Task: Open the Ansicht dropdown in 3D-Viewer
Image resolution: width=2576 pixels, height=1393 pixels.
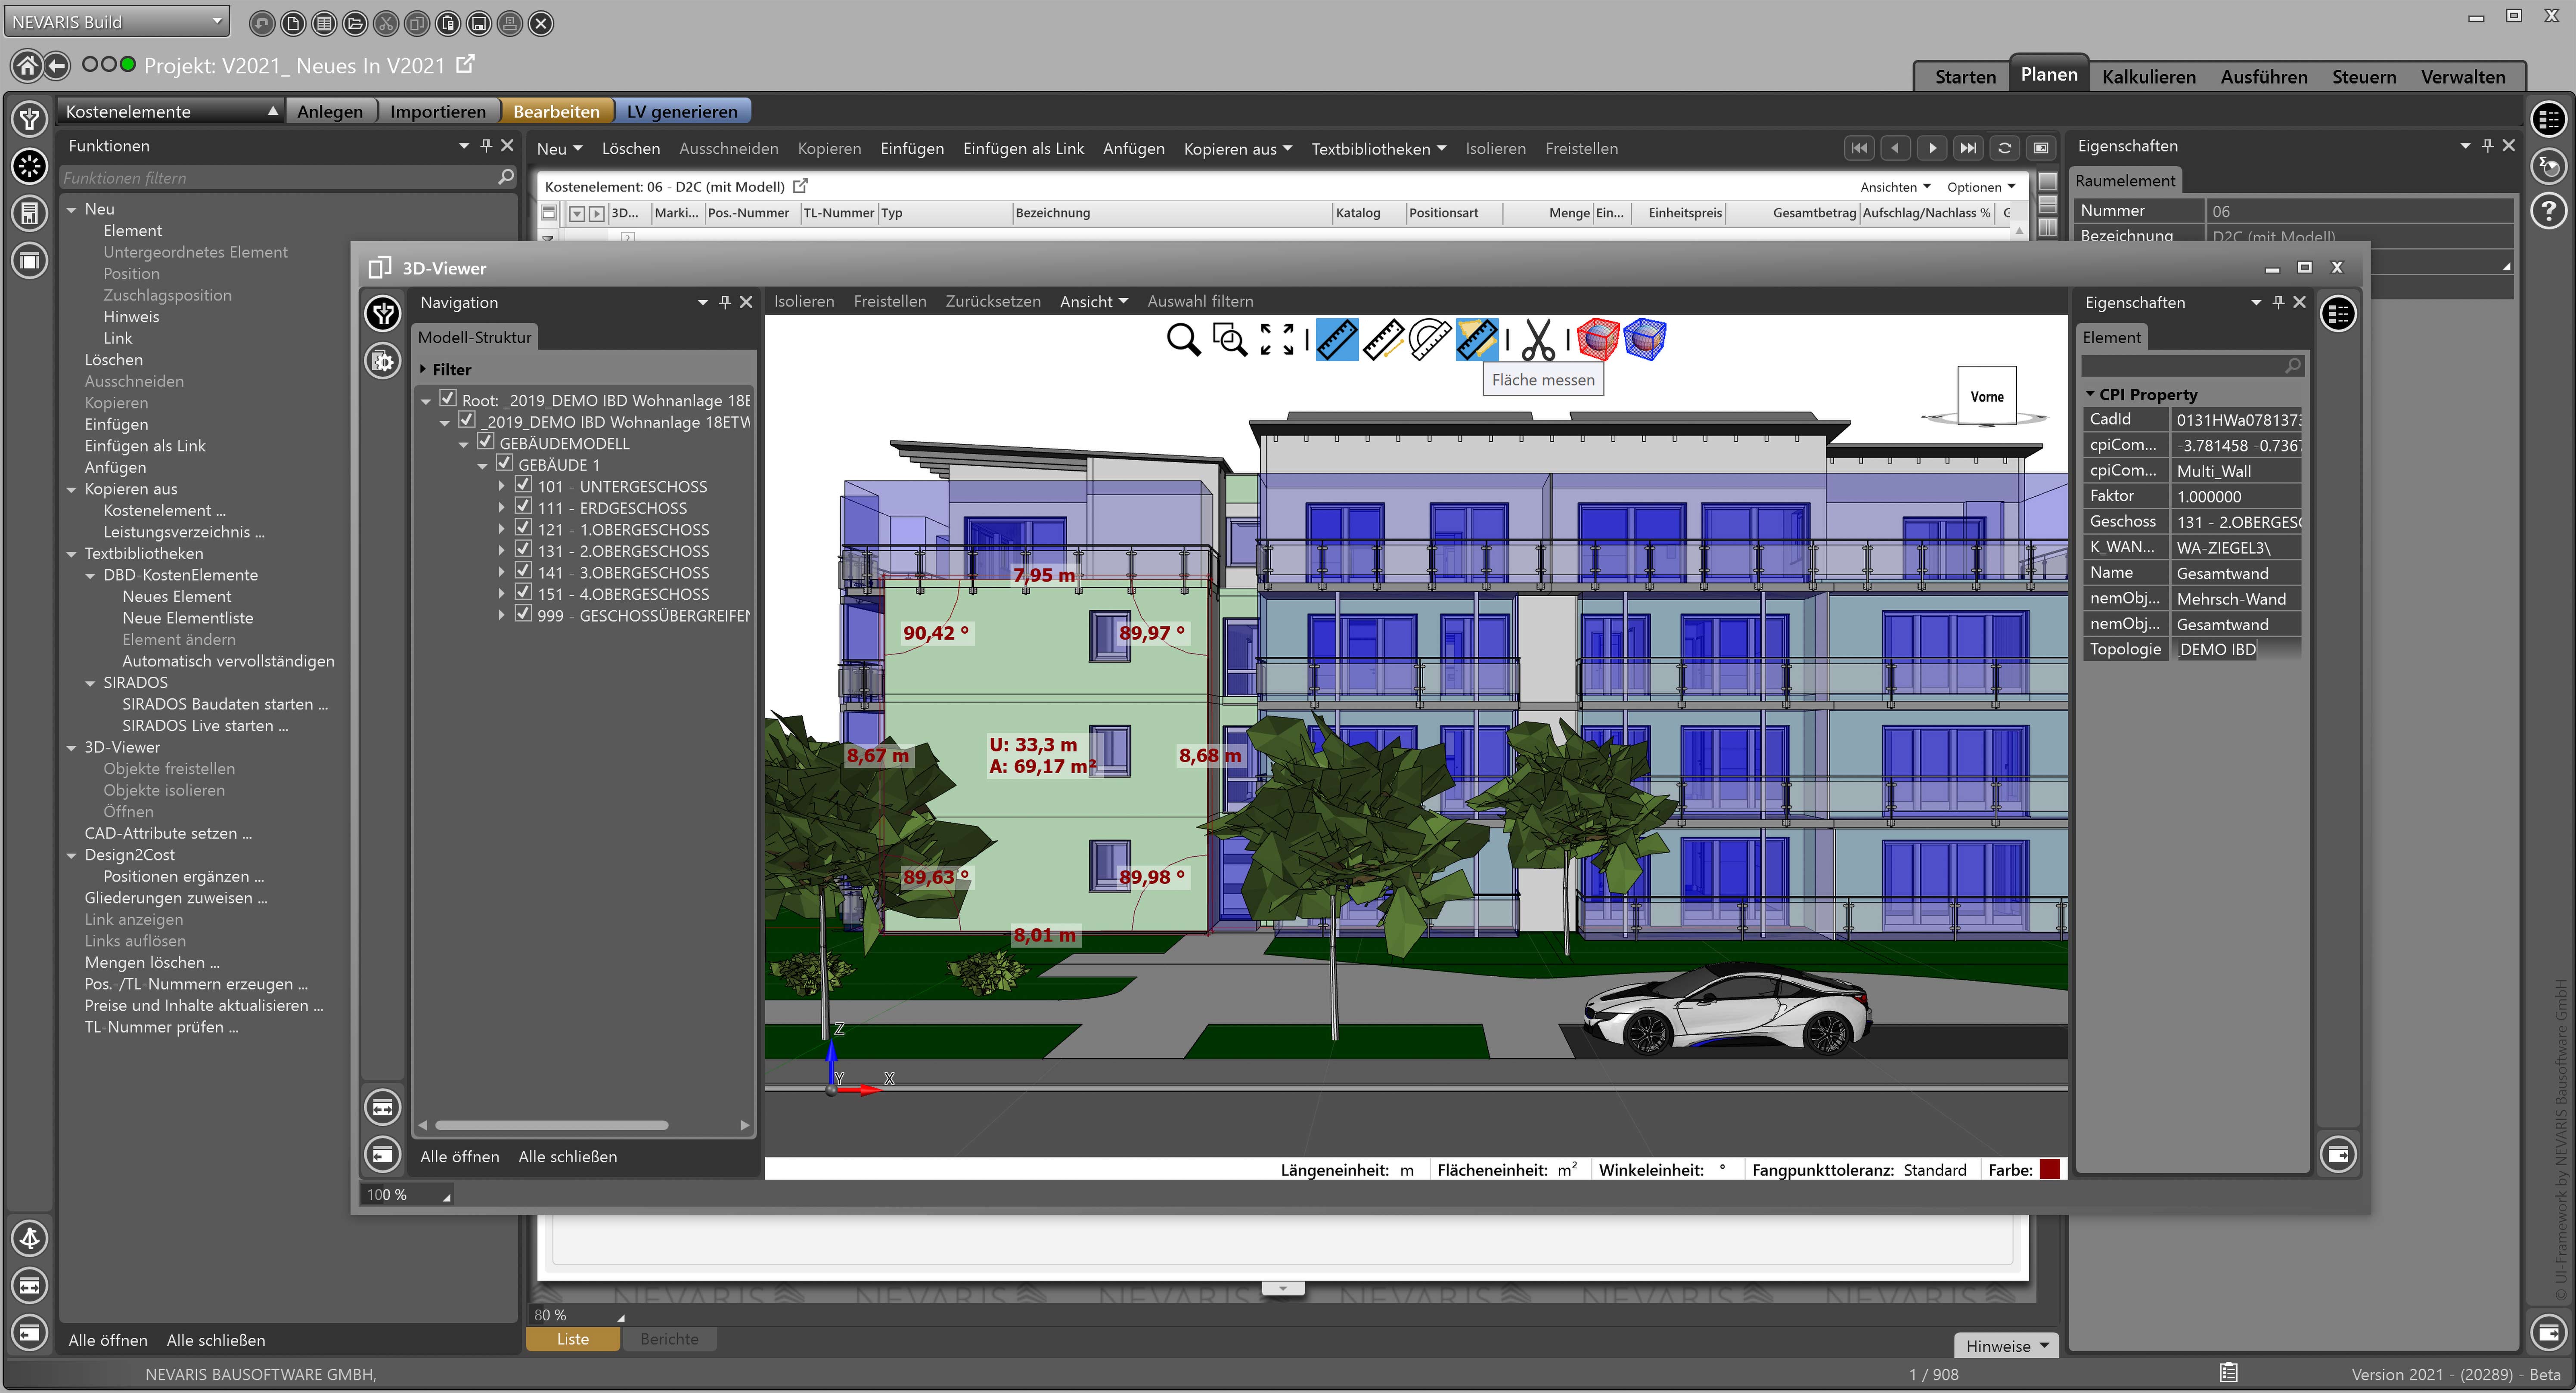Action: pyautogui.click(x=1093, y=301)
